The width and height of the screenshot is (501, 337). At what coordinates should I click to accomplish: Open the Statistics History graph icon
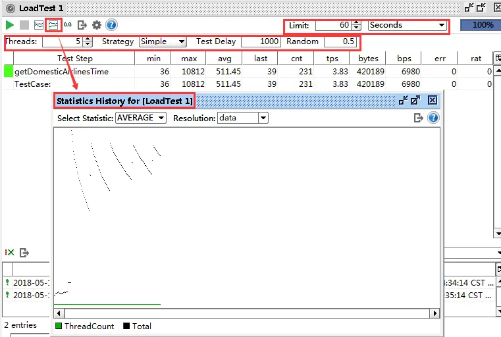pyautogui.click(x=53, y=25)
